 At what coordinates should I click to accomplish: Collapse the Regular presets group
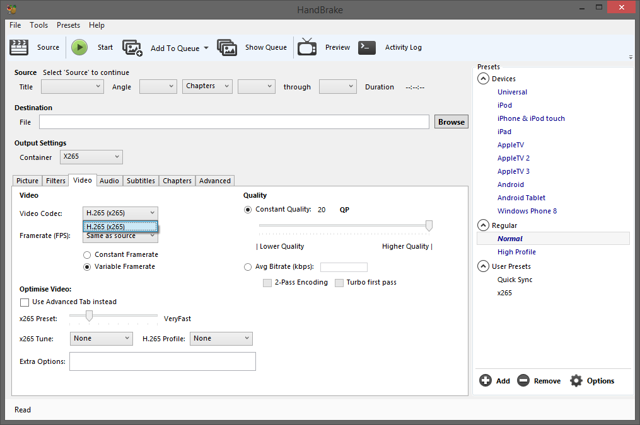483,225
